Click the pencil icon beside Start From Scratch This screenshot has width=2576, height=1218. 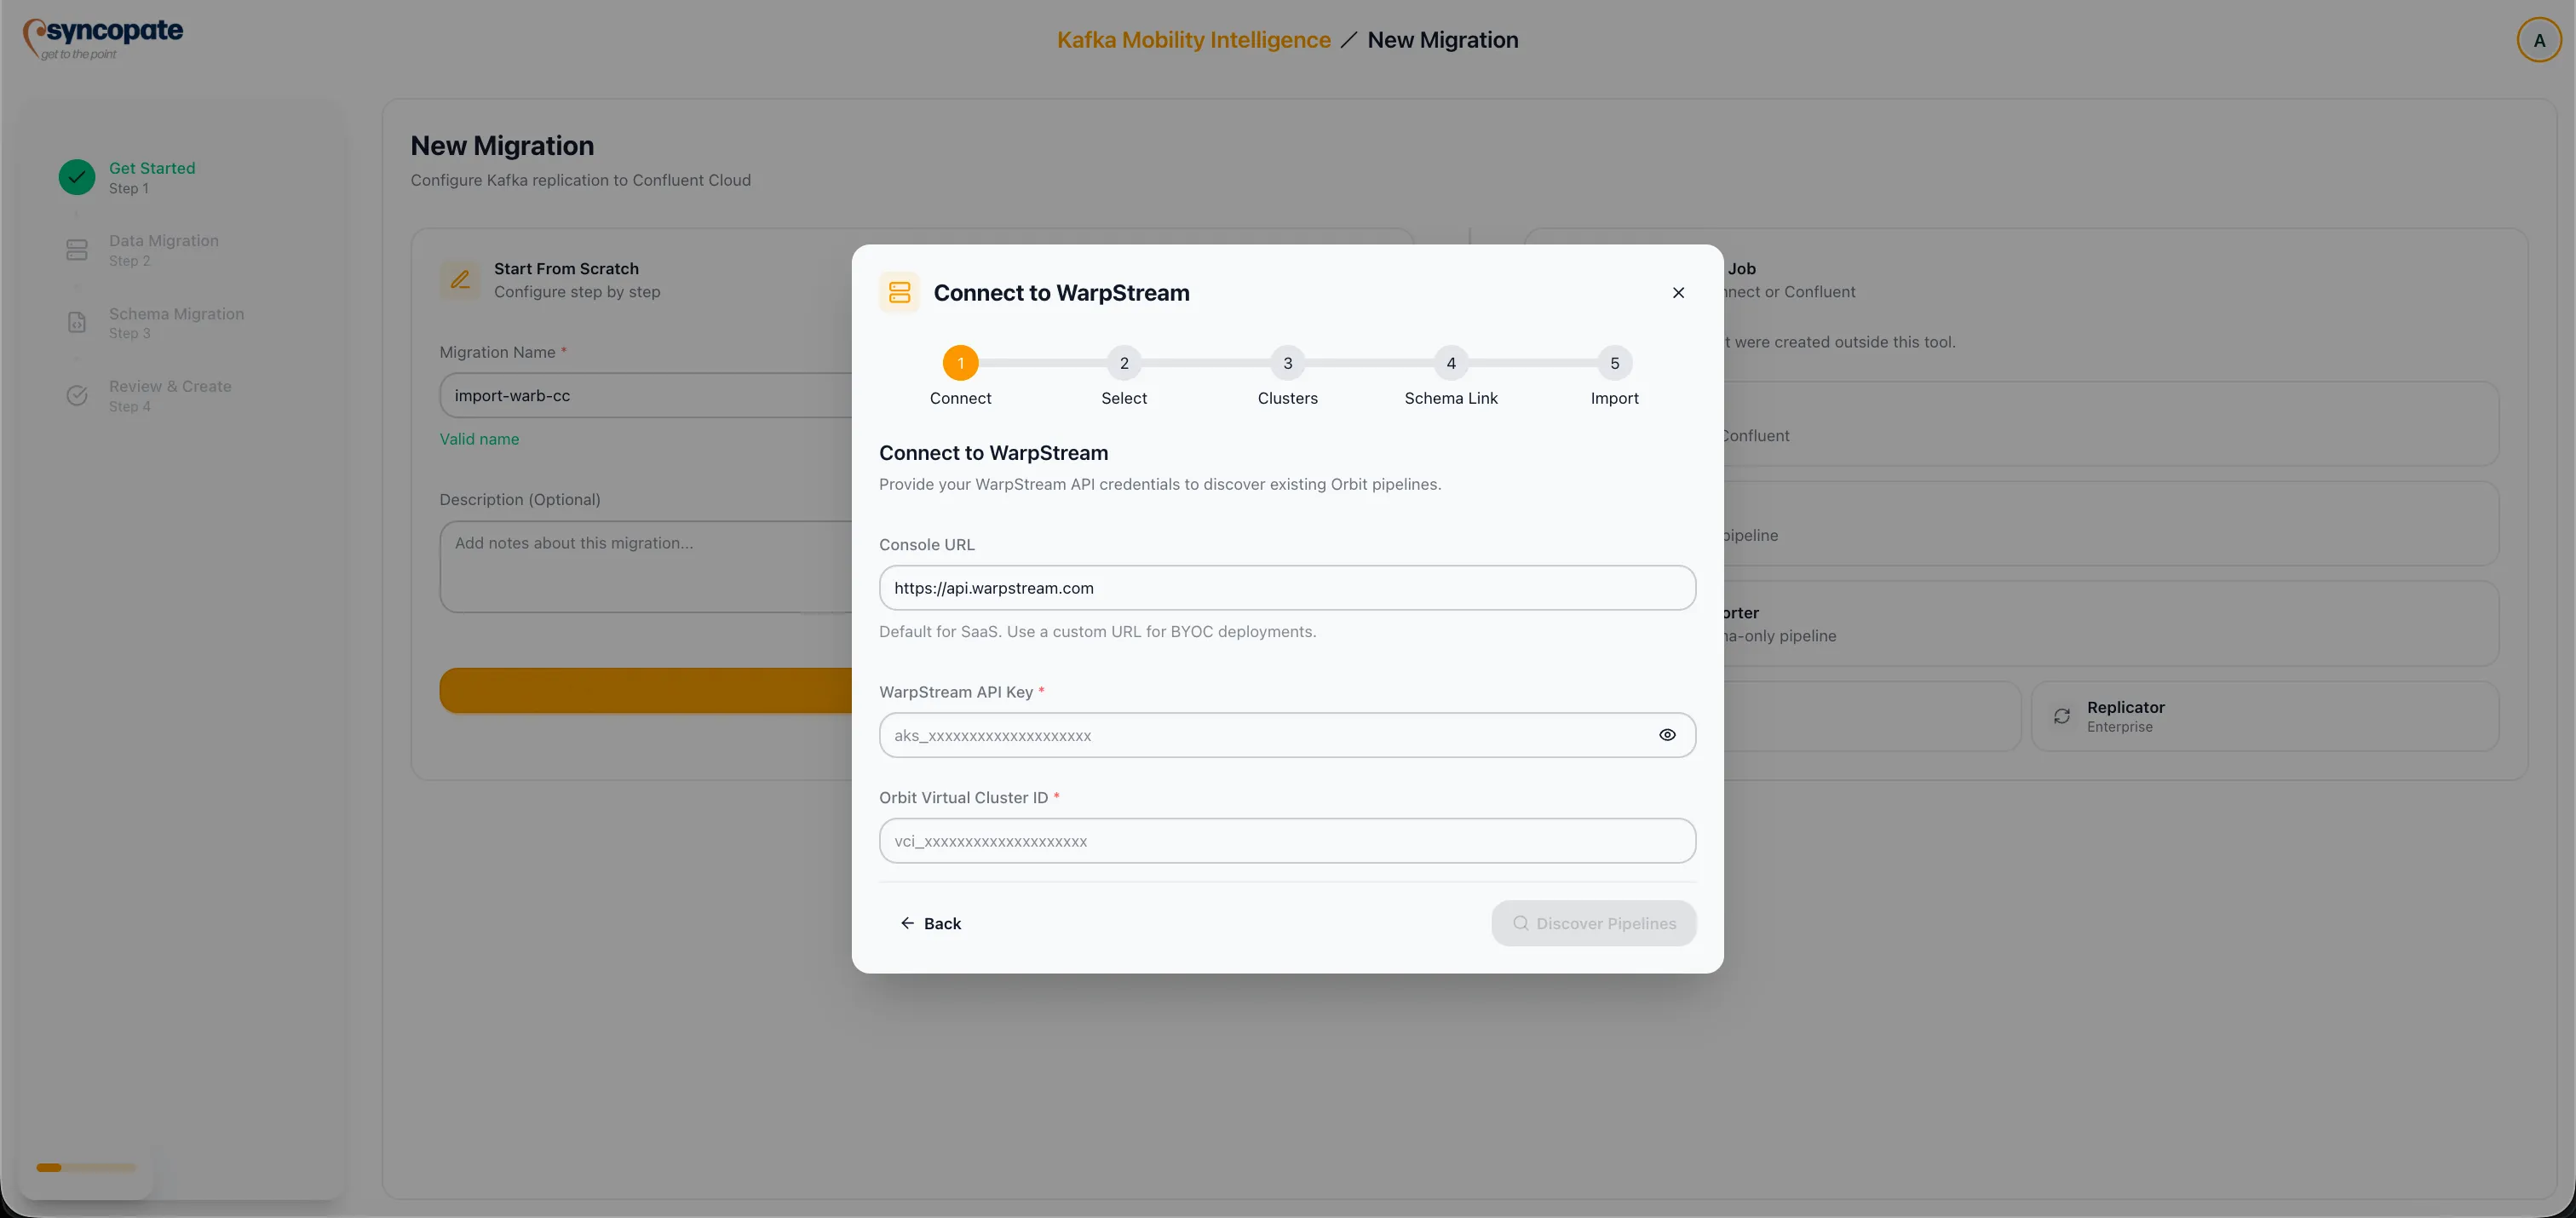pos(460,280)
